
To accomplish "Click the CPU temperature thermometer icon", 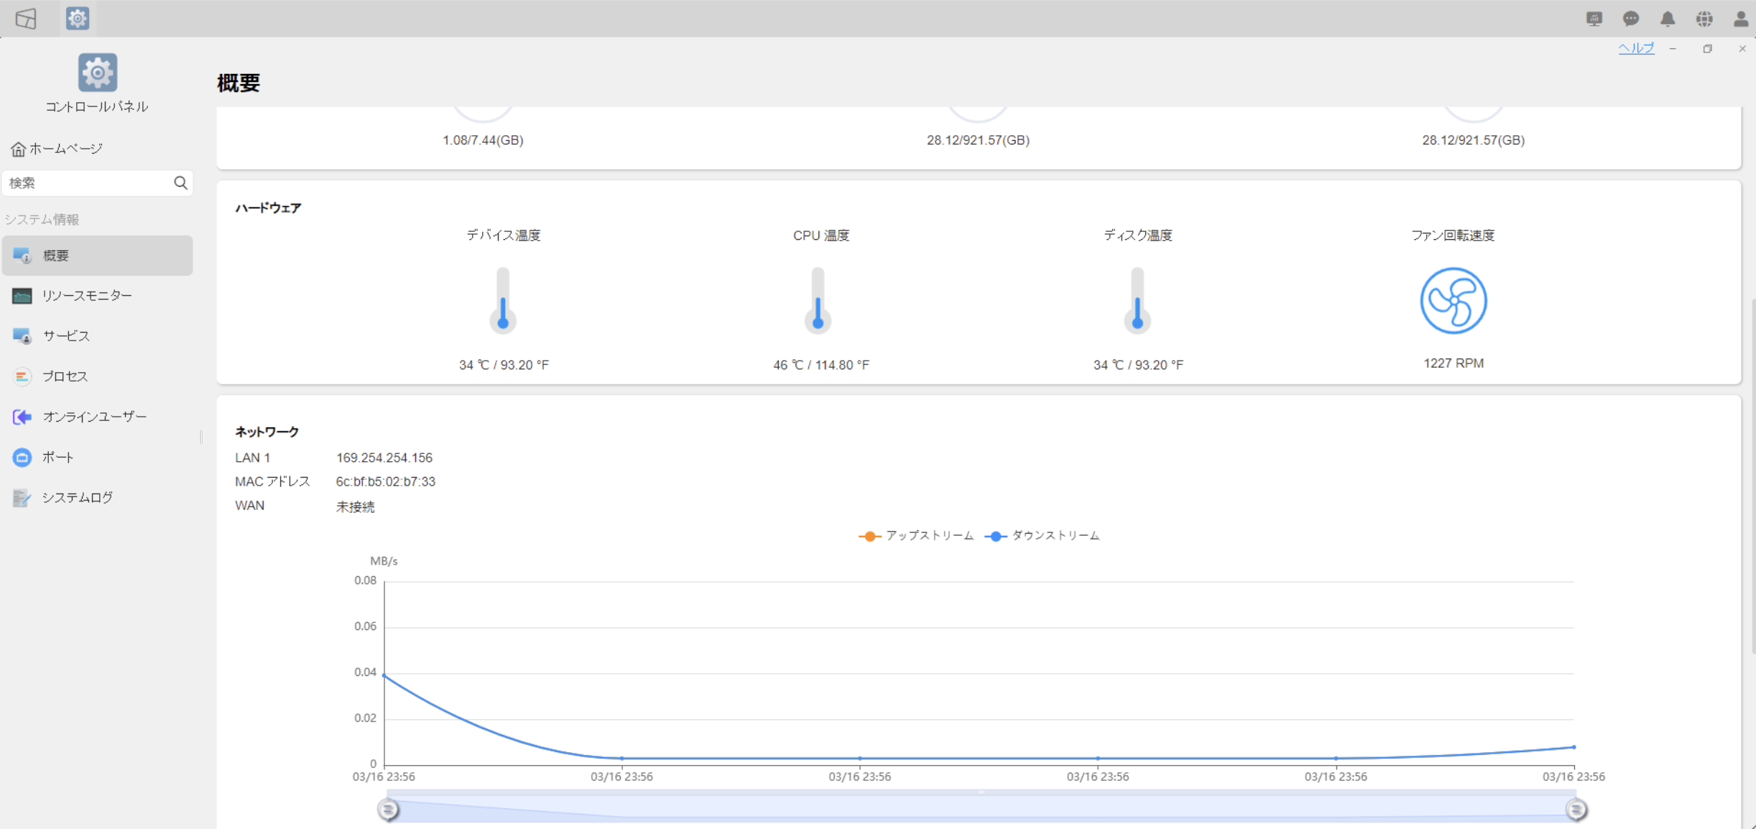I will coord(818,300).
